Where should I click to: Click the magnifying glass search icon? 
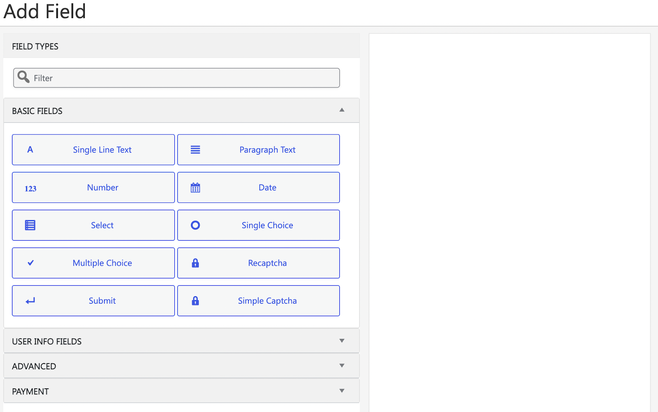[23, 77]
